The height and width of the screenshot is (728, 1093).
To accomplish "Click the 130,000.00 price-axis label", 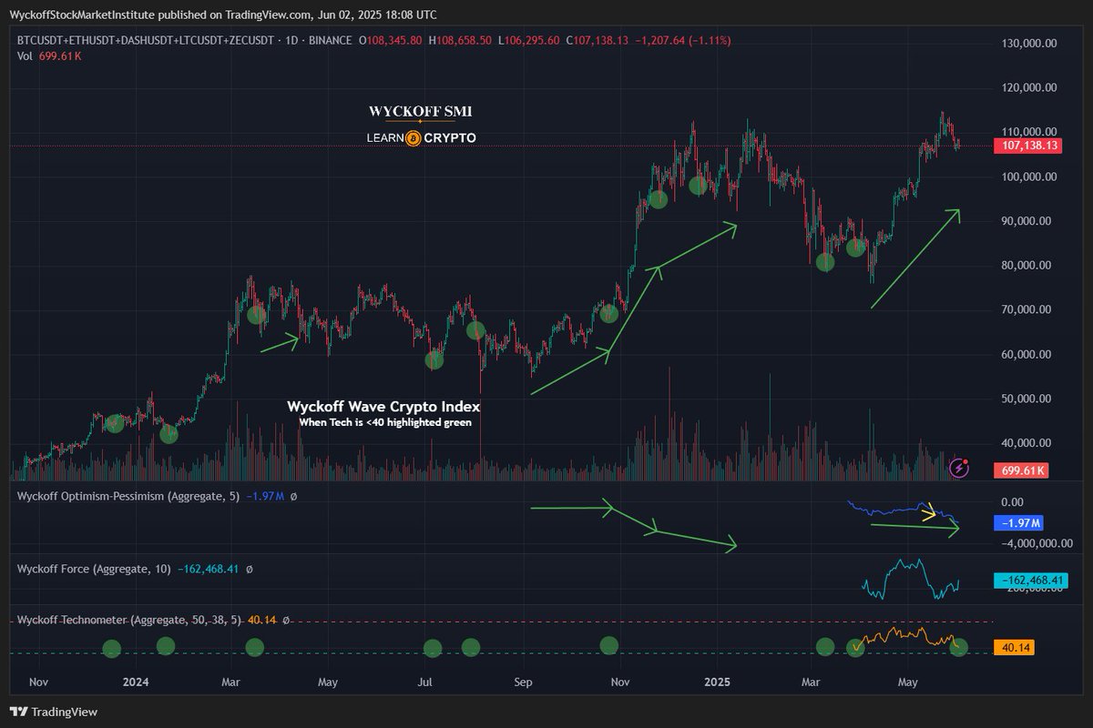I will 1029,43.
